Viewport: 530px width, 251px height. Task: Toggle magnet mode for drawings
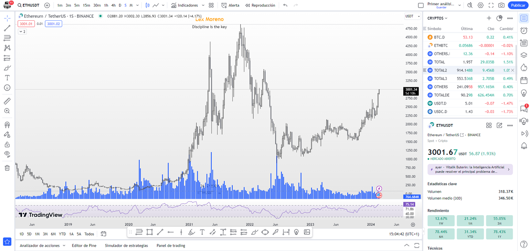[x=7, y=124]
